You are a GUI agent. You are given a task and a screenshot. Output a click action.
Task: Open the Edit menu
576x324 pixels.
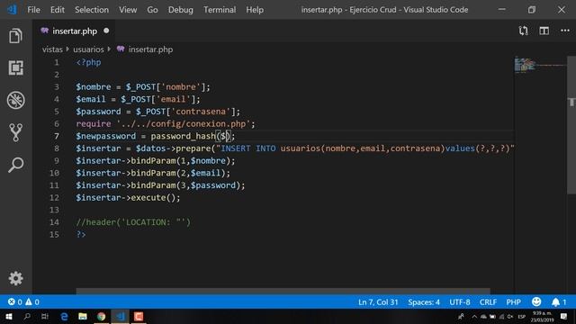pos(58,10)
